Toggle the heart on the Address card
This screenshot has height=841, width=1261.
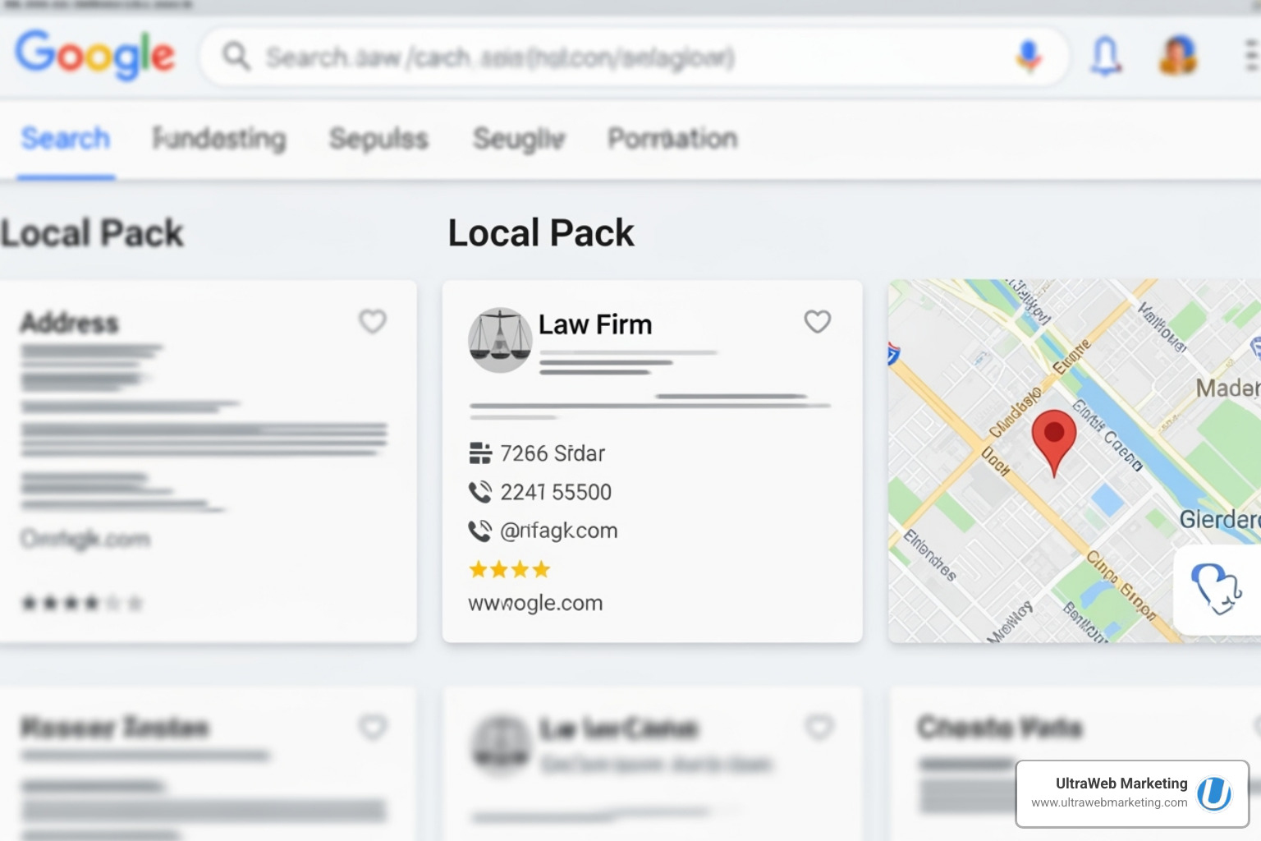[x=374, y=322]
